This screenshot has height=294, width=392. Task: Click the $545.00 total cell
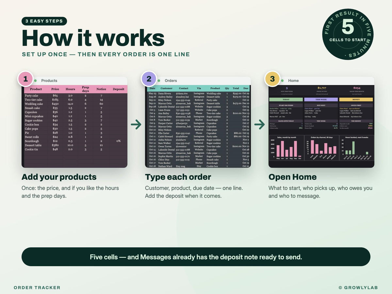pyautogui.click(x=237, y=93)
